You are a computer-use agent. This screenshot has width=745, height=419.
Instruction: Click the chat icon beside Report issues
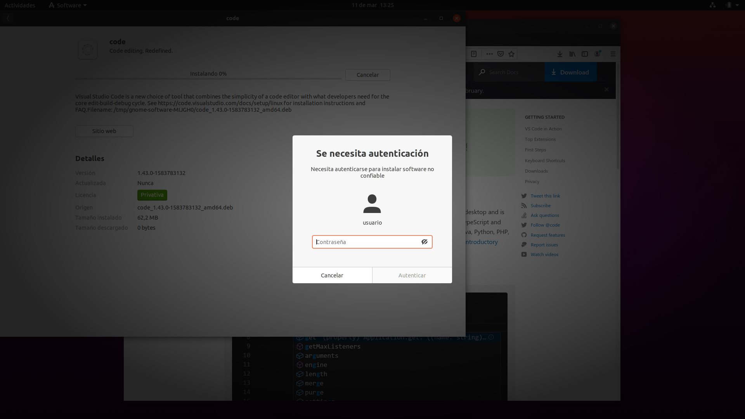[524, 245]
